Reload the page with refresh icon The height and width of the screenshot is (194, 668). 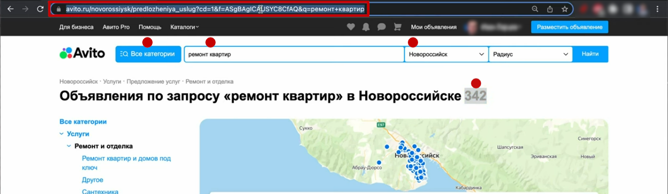pyautogui.click(x=41, y=9)
